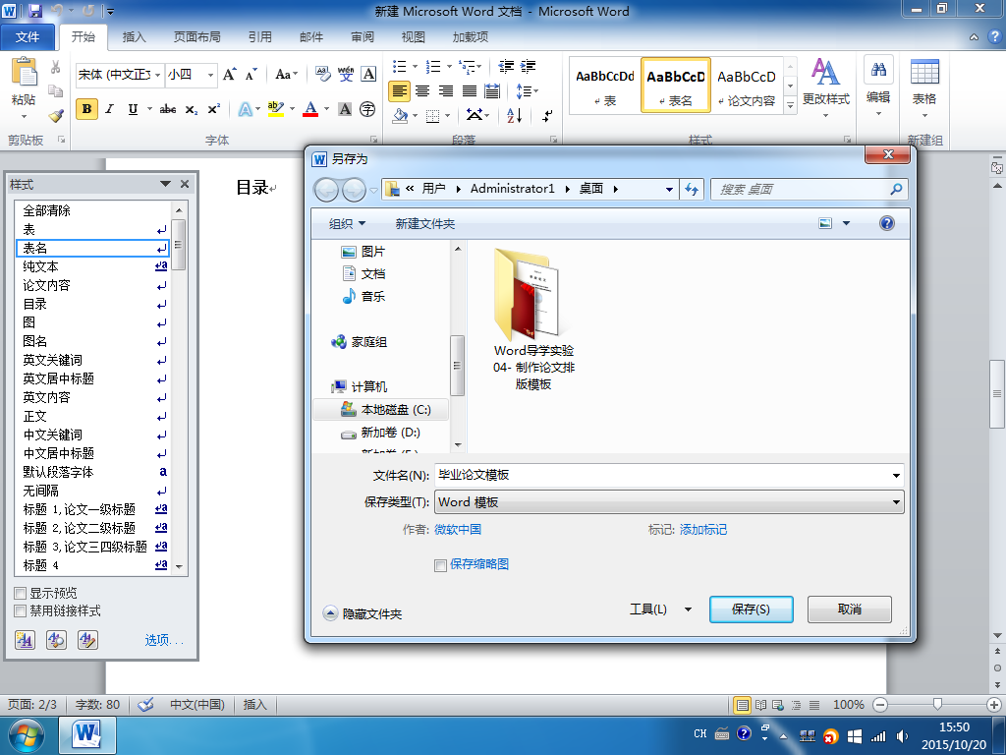Click the 添加标记 link

pos(703,530)
